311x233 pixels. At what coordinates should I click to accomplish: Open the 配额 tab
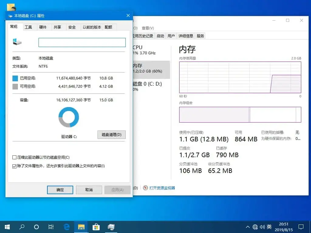click(x=108, y=27)
